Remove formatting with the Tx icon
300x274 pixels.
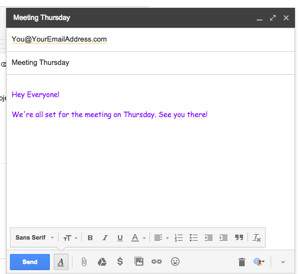pyautogui.click(x=256, y=238)
